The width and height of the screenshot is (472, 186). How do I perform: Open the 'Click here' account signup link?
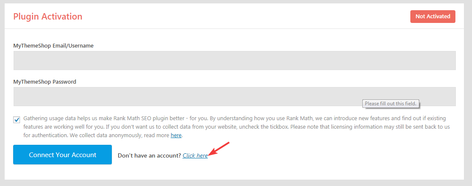[195, 156]
